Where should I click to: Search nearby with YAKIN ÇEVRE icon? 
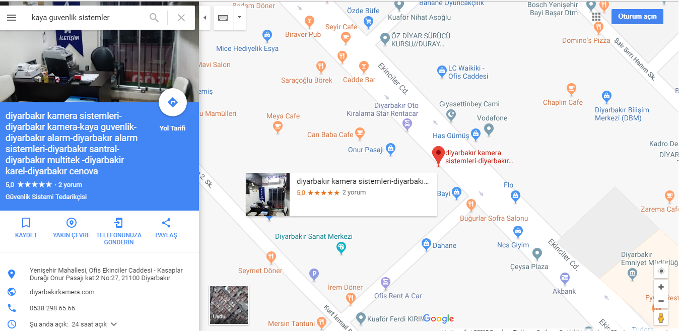tap(72, 228)
